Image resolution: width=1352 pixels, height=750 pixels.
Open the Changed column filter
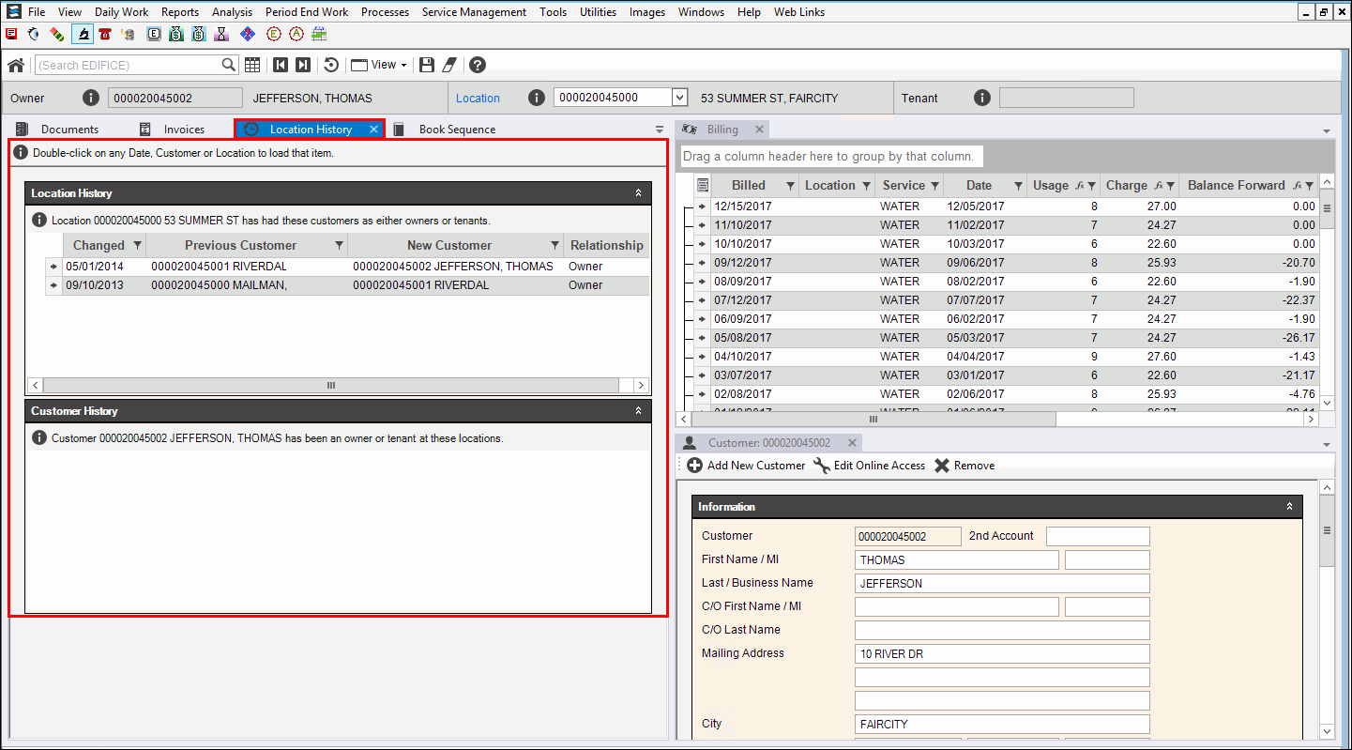point(138,245)
